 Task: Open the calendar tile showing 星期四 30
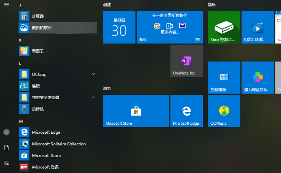point(119,27)
